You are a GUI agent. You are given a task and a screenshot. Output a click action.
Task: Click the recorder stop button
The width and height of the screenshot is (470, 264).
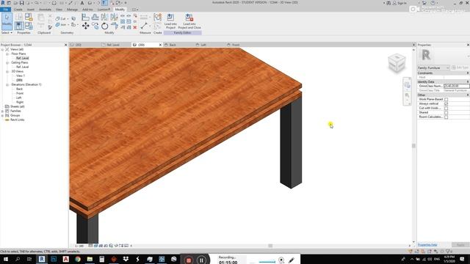pyautogui.click(x=189, y=260)
